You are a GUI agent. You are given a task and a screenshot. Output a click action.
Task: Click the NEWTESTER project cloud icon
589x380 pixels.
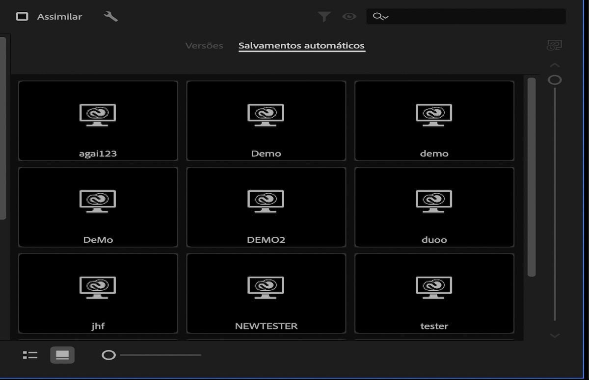tap(266, 287)
